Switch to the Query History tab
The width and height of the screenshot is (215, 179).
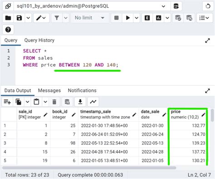pyautogui.click(x=39, y=40)
